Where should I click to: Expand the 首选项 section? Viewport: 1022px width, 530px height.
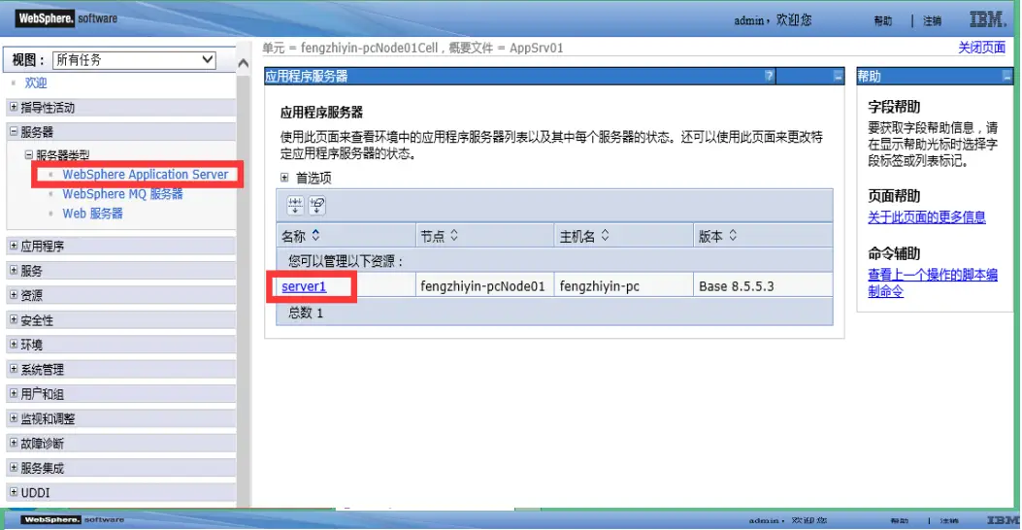[284, 178]
